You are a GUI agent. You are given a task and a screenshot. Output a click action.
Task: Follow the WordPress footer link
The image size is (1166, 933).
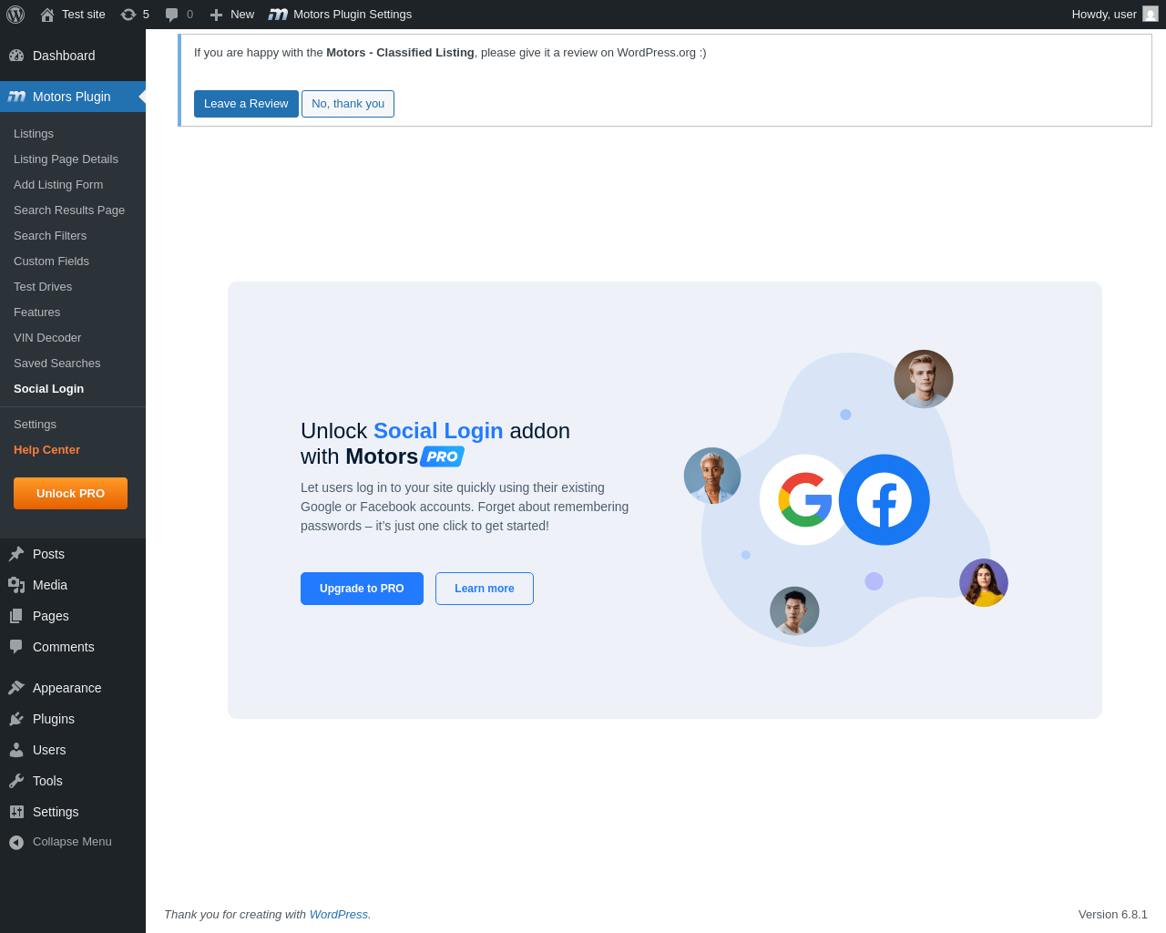[339, 915]
